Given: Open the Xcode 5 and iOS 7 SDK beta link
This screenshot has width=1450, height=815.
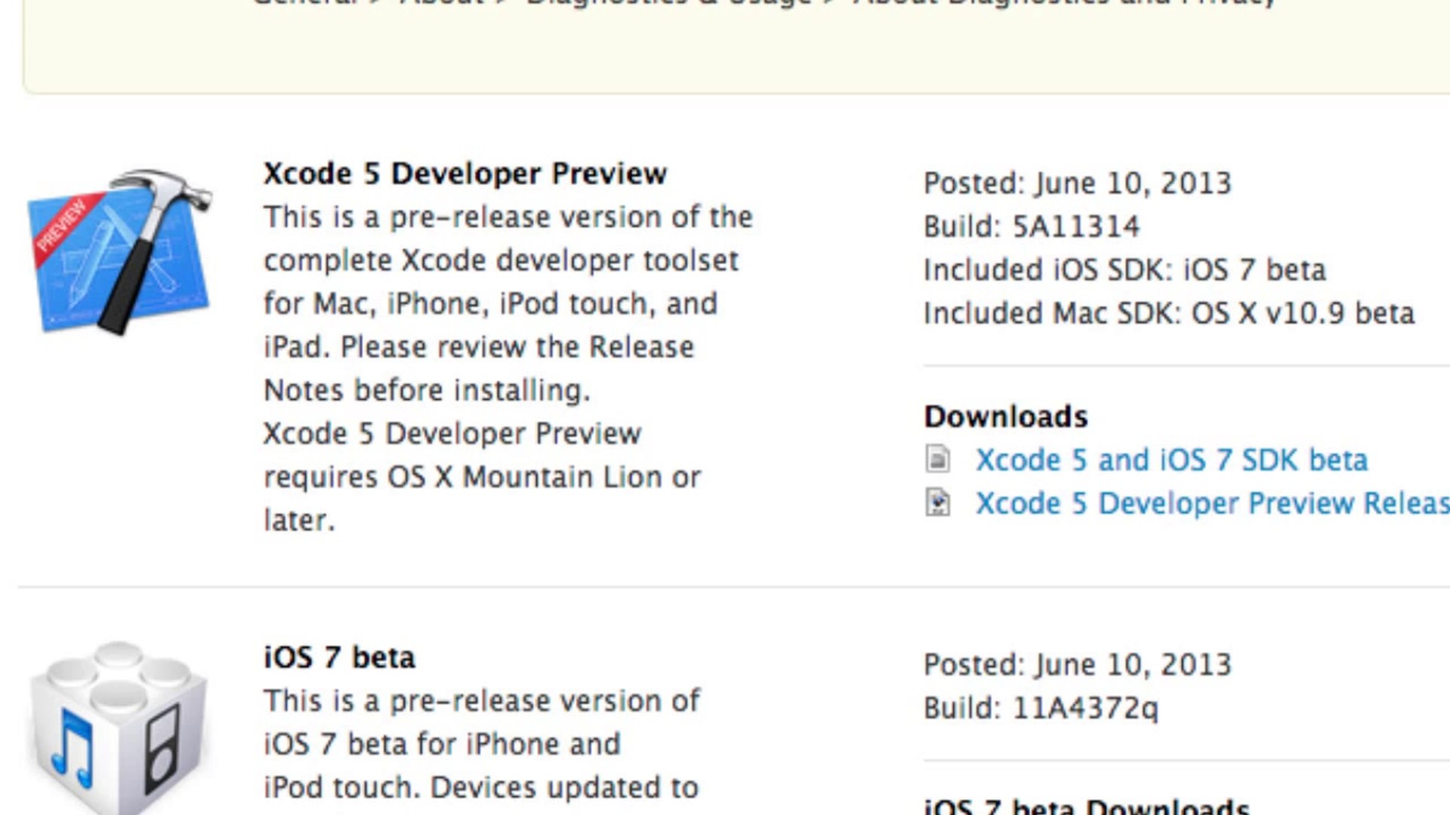Looking at the screenshot, I should (1171, 460).
